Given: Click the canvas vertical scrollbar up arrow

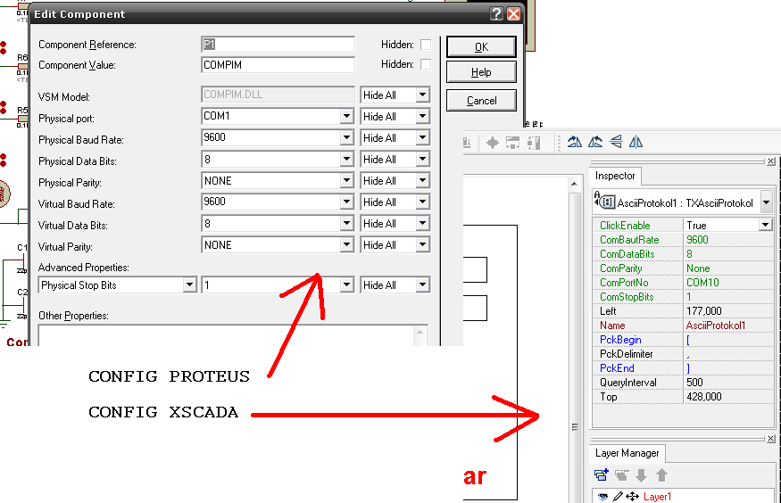Looking at the screenshot, I should click(x=574, y=184).
